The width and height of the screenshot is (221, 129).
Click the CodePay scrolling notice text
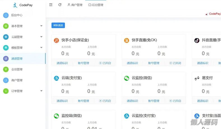coord(215,14)
